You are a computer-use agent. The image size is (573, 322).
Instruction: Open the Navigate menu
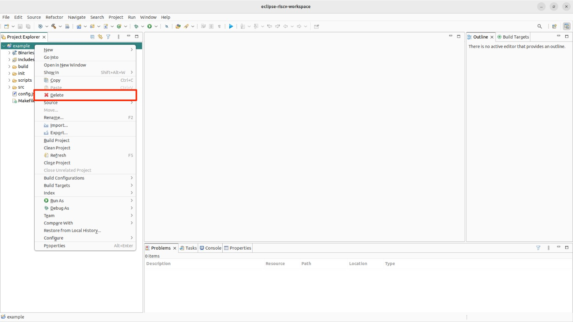[77, 17]
